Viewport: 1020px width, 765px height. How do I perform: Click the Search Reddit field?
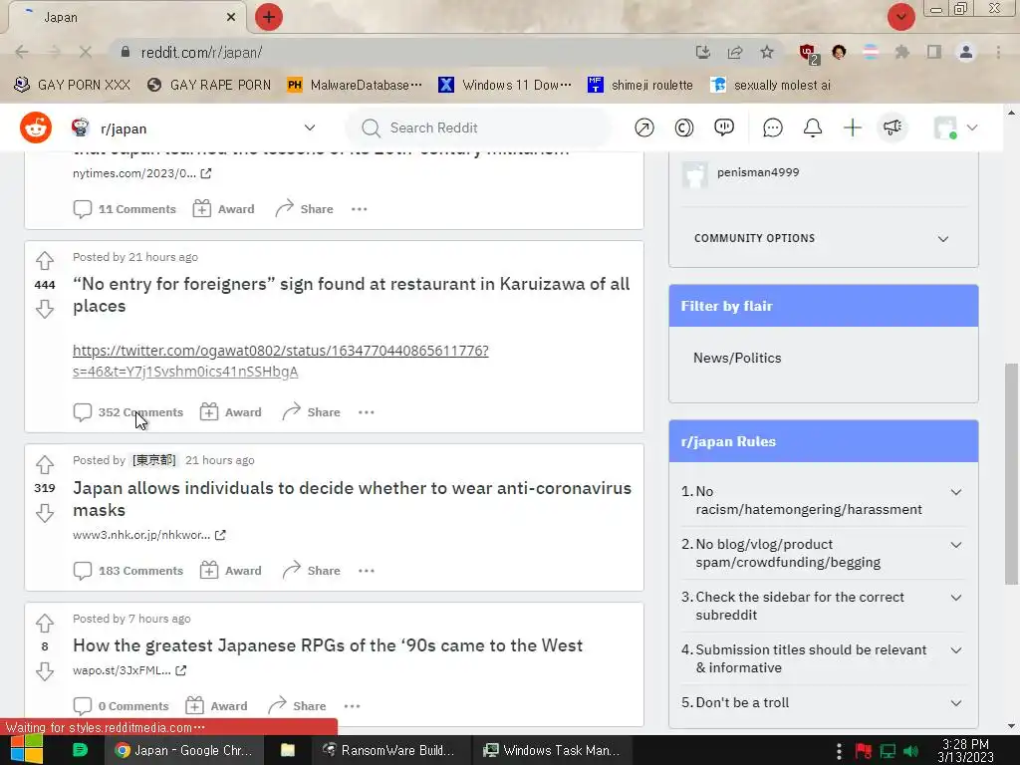point(478,128)
